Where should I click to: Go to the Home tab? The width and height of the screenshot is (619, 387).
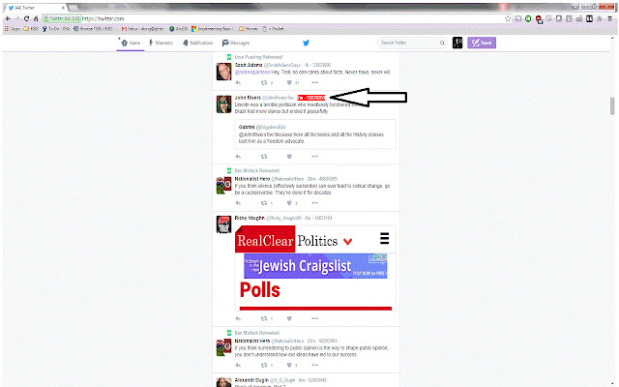coord(131,43)
